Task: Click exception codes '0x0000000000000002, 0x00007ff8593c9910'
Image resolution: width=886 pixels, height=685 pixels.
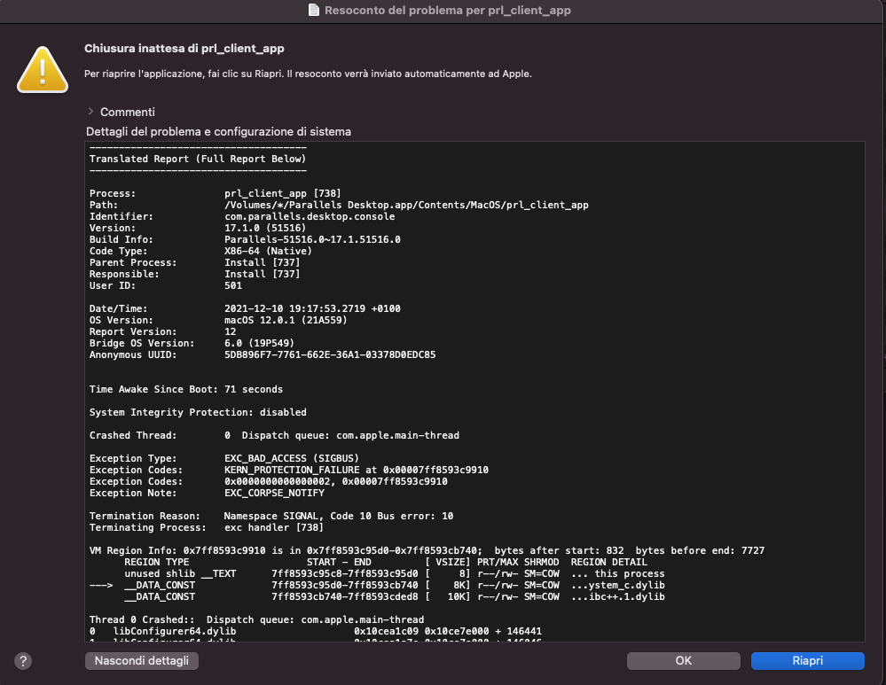Action: (335, 481)
